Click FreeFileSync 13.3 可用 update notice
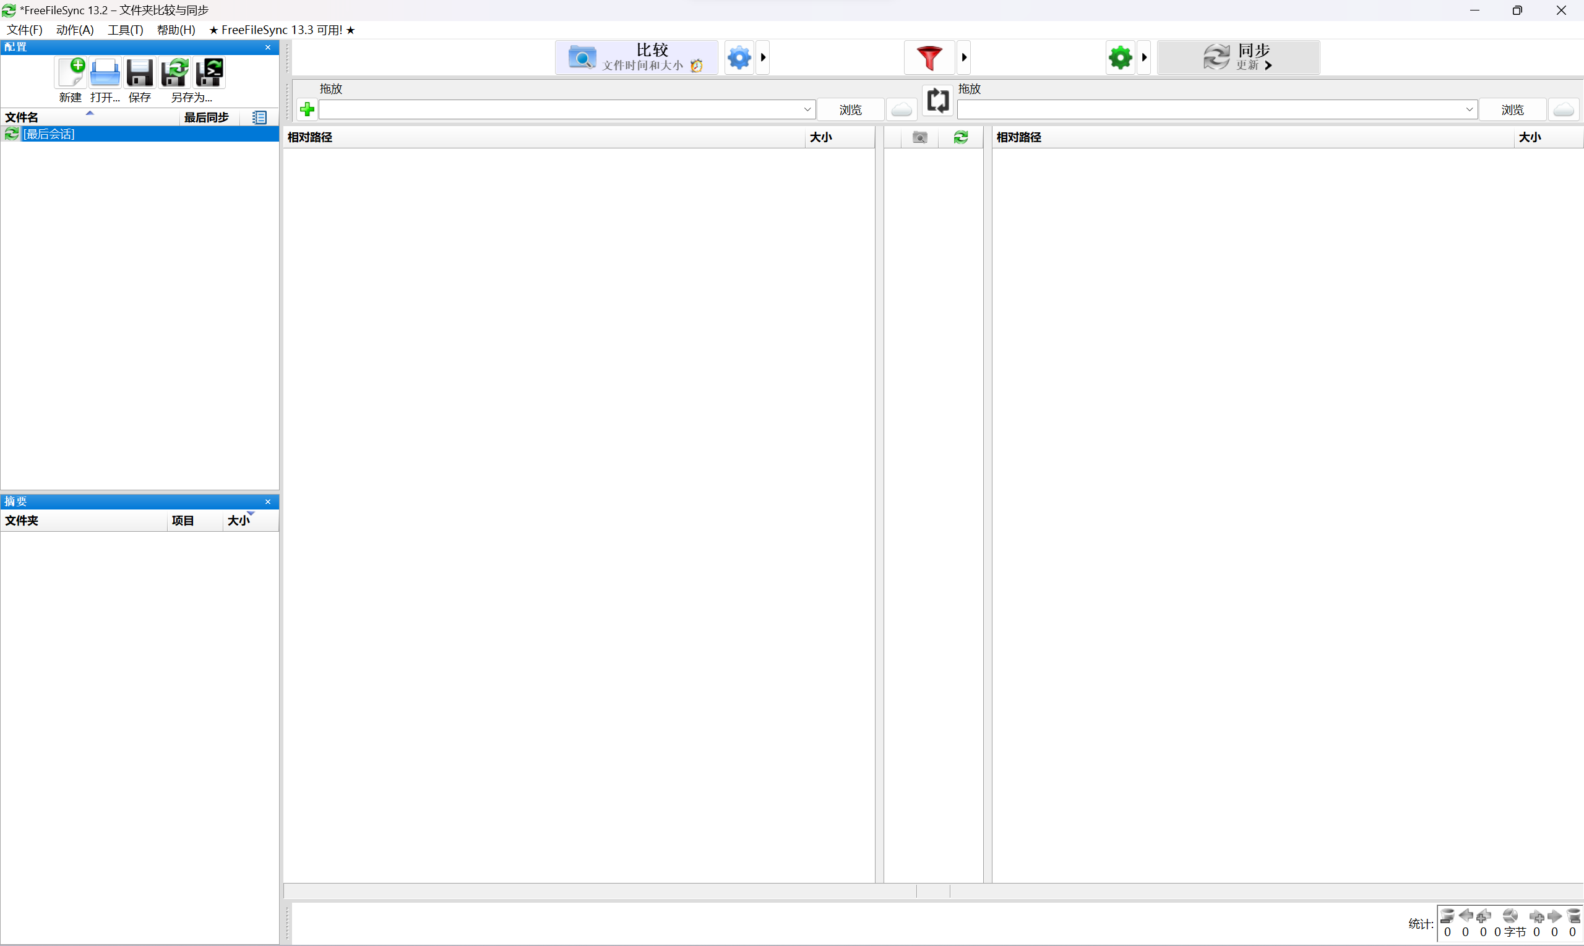Image resolution: width=1584 pixels, height=946 pixels. [x=282, y=30]
